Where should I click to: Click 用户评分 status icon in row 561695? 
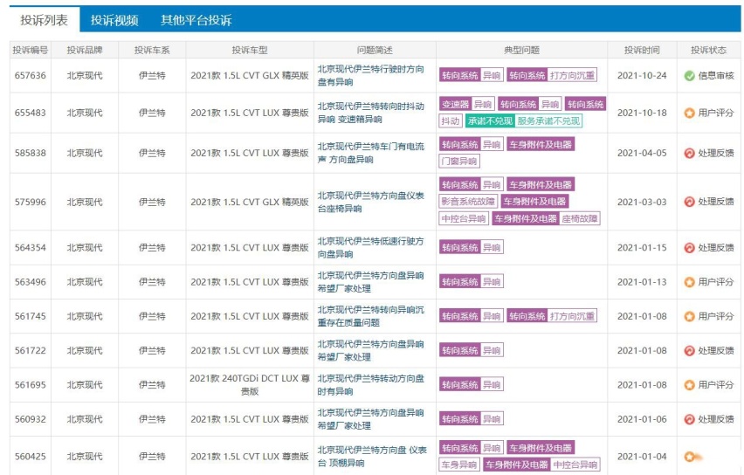click(690, 385)
